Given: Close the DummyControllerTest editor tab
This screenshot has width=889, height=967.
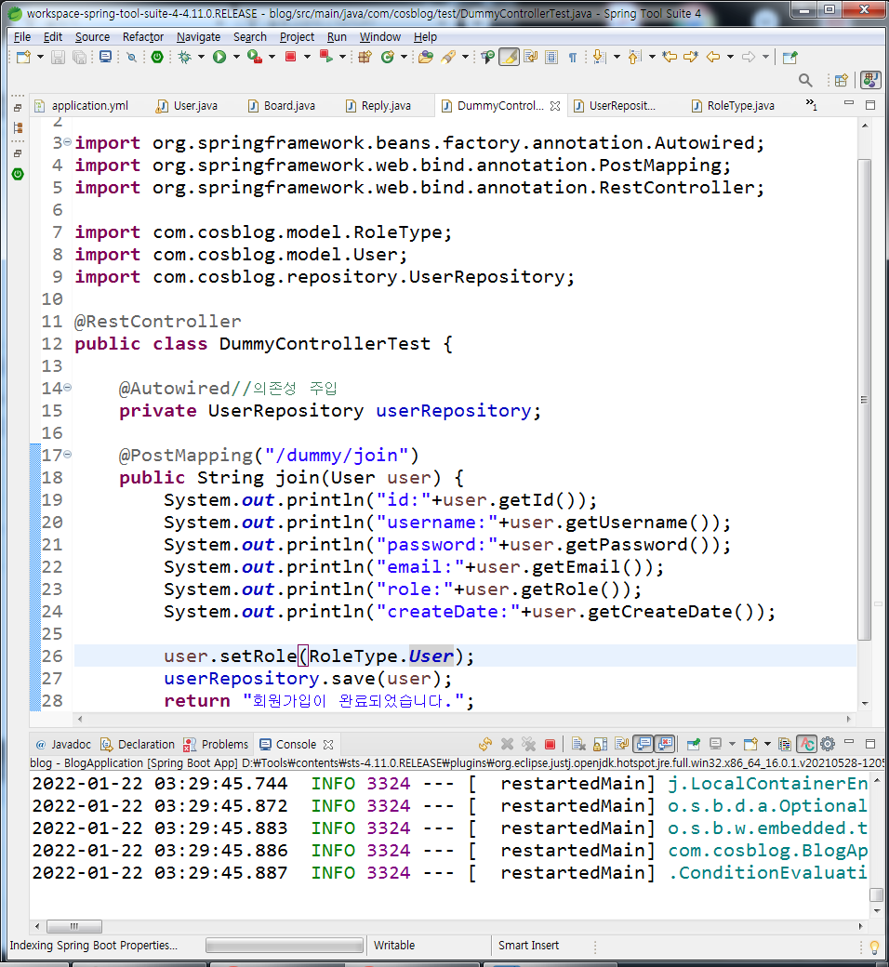Looking at the screenshot, I should point(555,106).
